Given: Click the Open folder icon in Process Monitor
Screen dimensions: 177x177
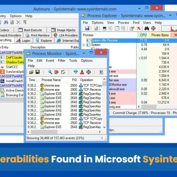Looking at the screenshot, I should [31, 72].
